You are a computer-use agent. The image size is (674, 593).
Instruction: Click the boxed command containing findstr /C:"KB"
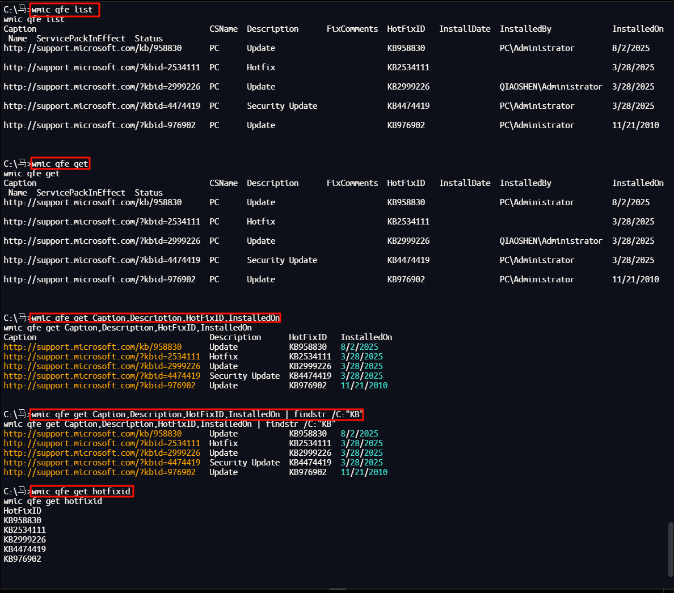coord(196,414)
